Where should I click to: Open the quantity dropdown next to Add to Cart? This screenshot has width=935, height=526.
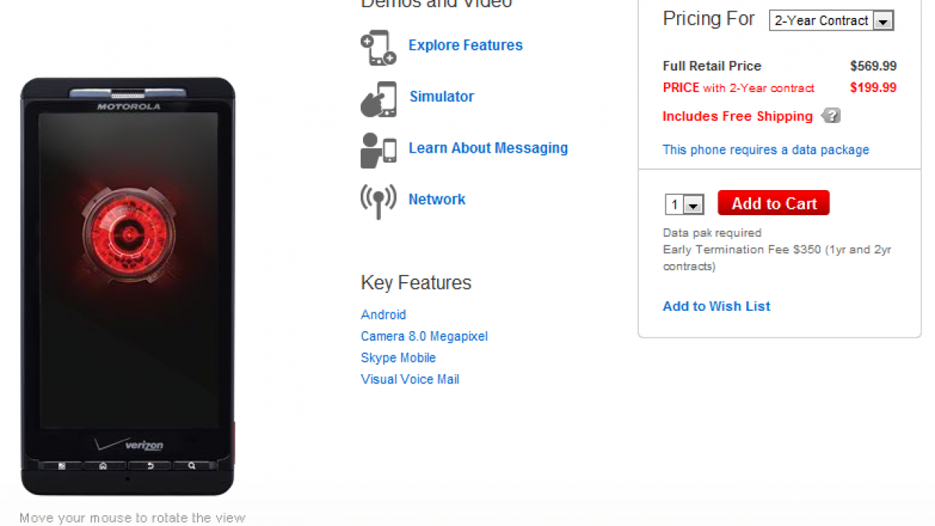click(684, 205)
